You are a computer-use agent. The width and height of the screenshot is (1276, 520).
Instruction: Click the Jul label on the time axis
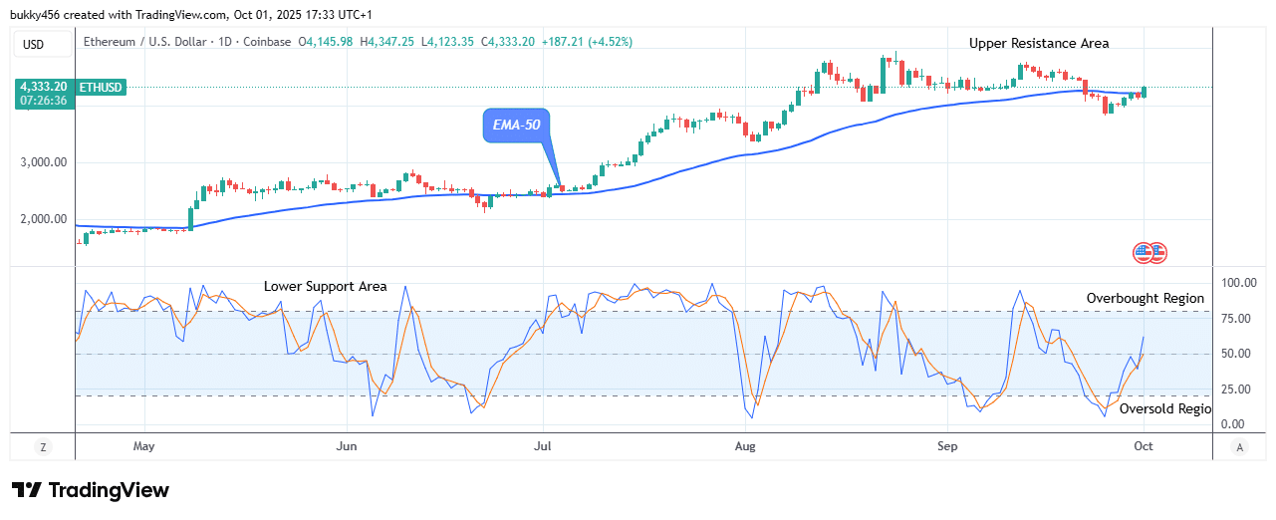[543, 446]
